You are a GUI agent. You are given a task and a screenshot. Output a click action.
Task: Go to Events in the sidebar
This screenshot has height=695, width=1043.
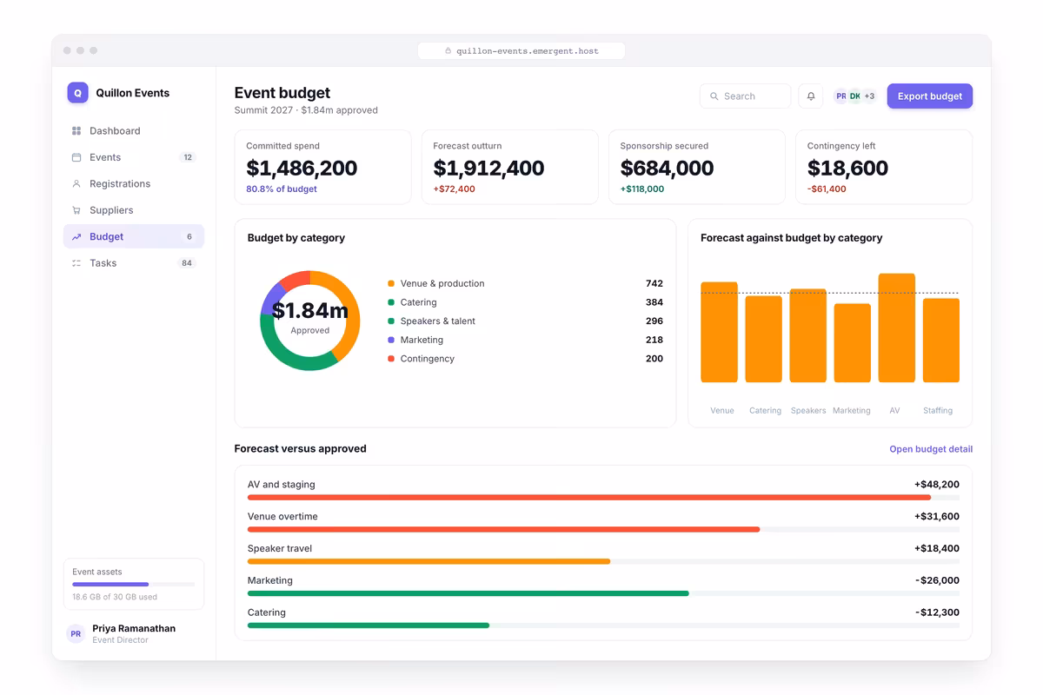click(x=134, y=157)
